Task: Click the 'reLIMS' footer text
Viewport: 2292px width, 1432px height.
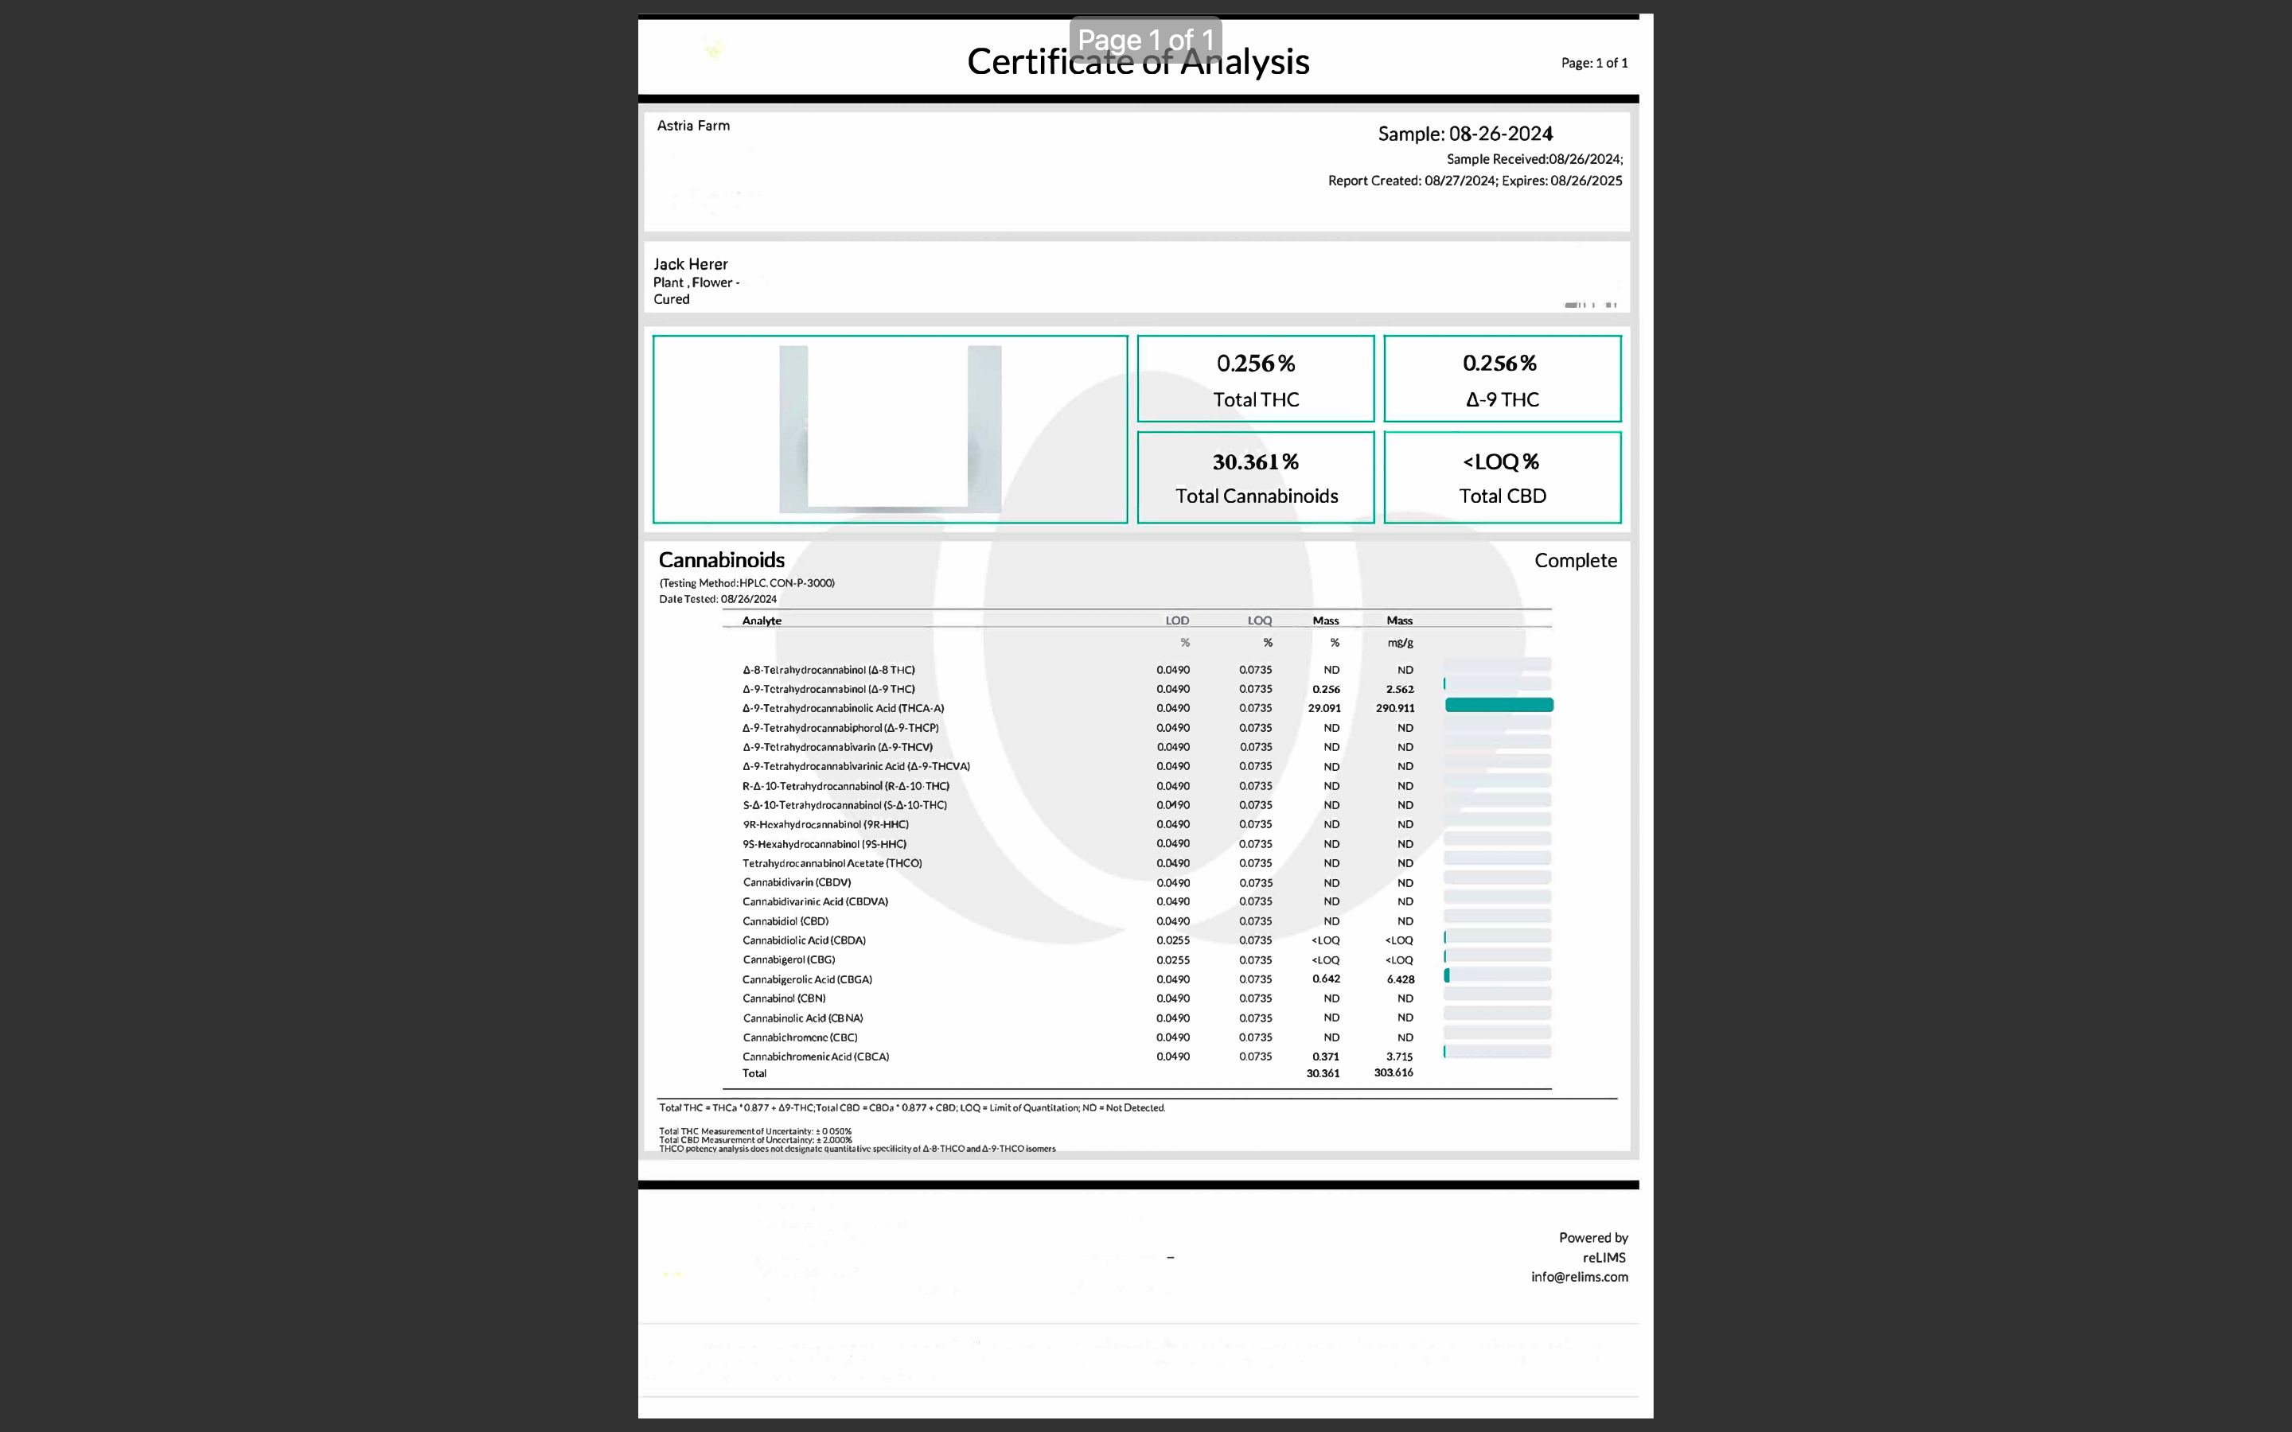Action: 1604,1258
